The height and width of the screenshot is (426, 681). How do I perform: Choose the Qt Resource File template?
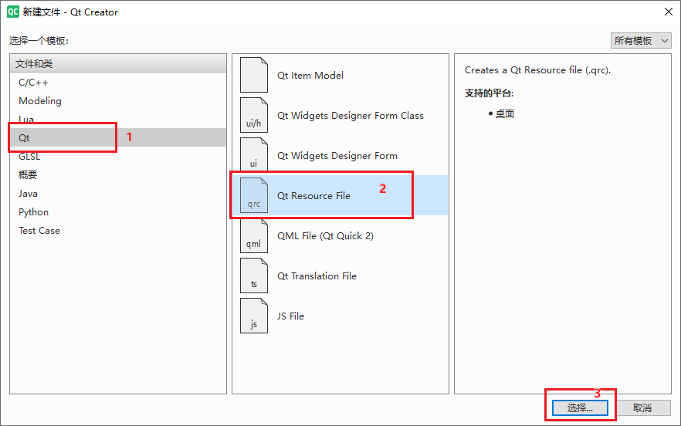[x=340, y=195]
